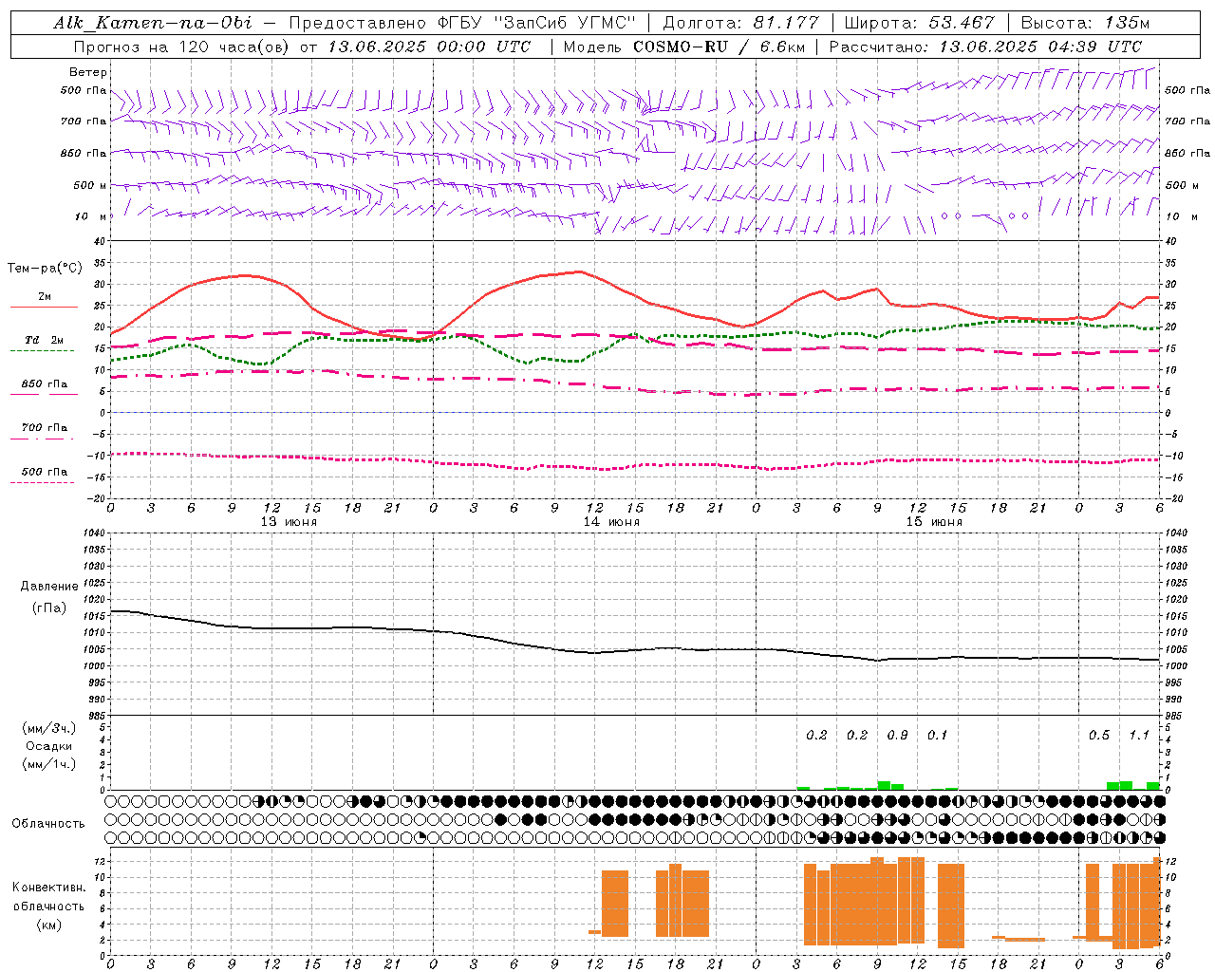
Task: Click the Td 2м dew point legend entry
Action: (x=45, y=340)
